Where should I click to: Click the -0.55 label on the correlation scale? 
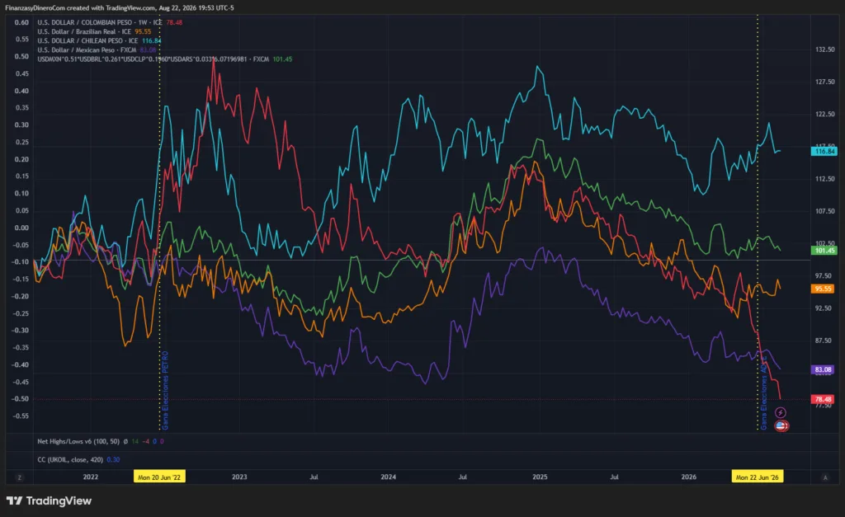21,416
